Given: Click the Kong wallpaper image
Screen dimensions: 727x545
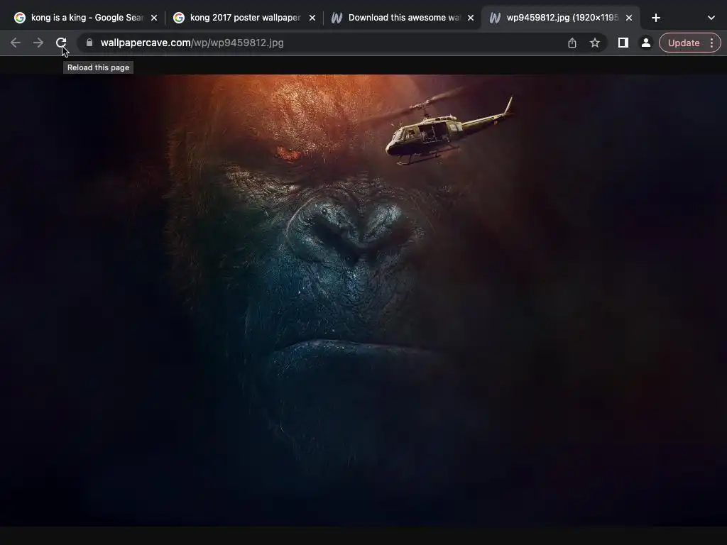Looking at the screenshot, I should (363, 300).
